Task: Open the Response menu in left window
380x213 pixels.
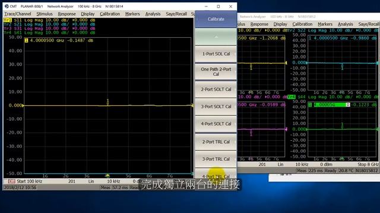Action: [x=66, y=14]
